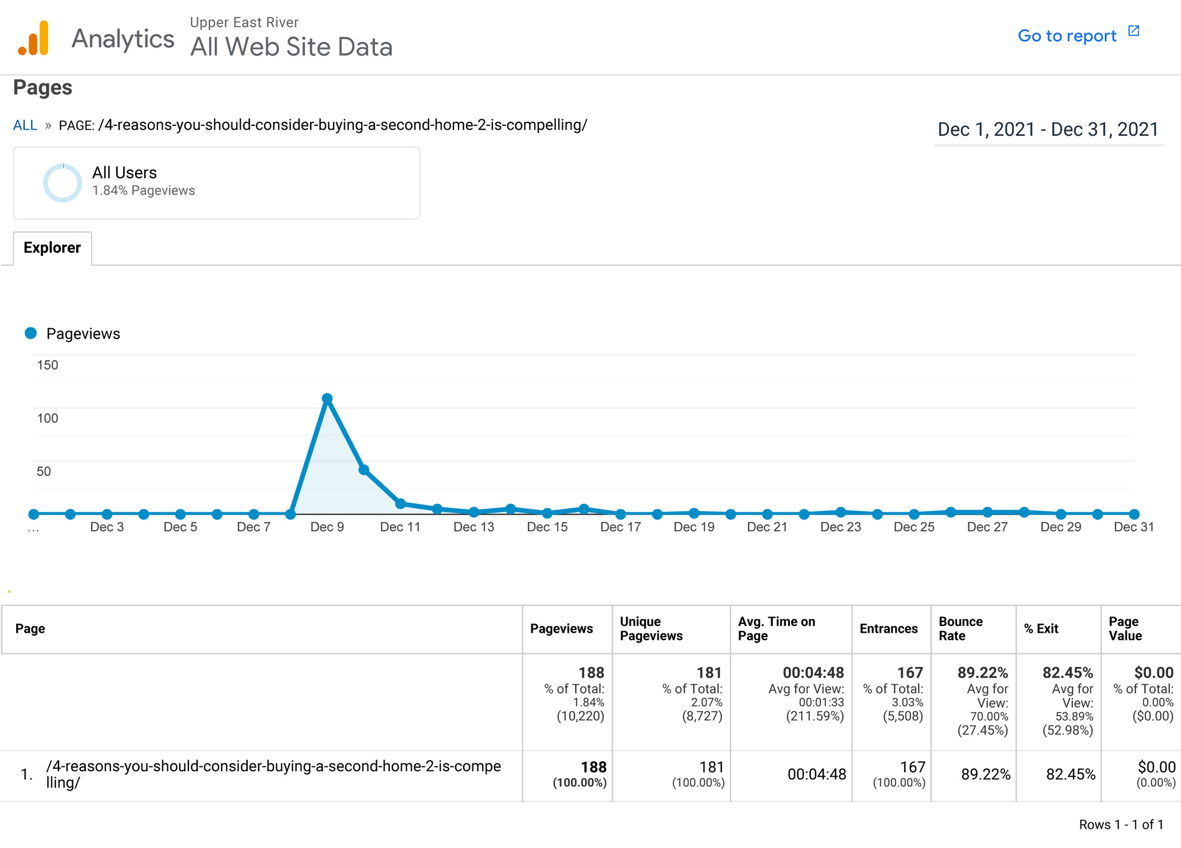The height and width of the screenshot is (848, 1181).
Task: Click the blue Pageviews legend dot
Action: pyautogui.click(x=31, y=333)
